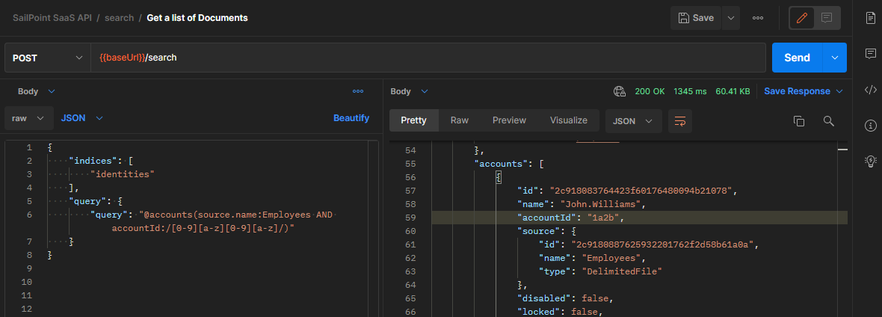
Task: Open the comments icon in right sidebar
Action: tap(870, 54)
